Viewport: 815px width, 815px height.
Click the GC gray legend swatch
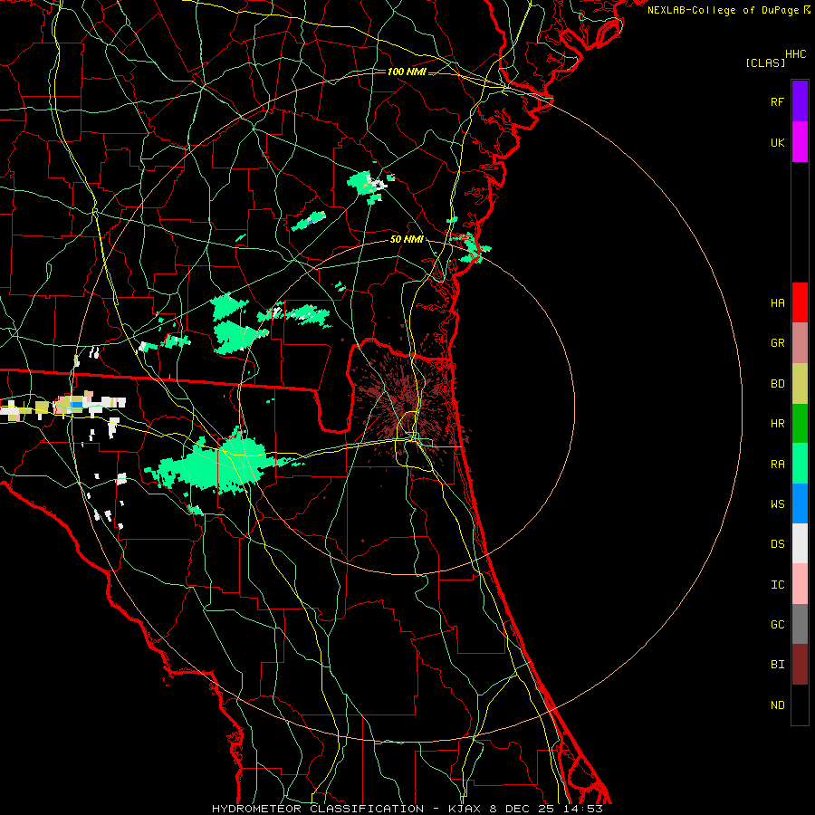coord(800,624)
